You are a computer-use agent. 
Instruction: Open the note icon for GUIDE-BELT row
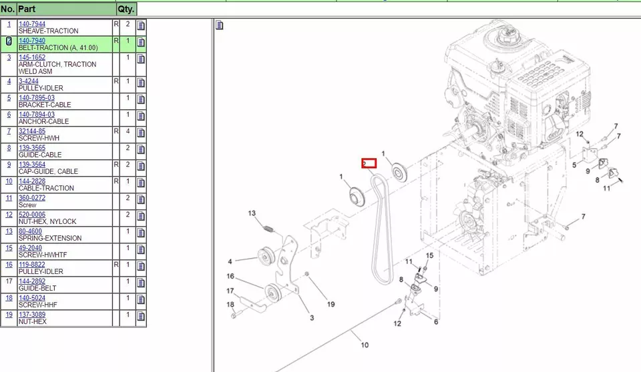click(141, 282)
